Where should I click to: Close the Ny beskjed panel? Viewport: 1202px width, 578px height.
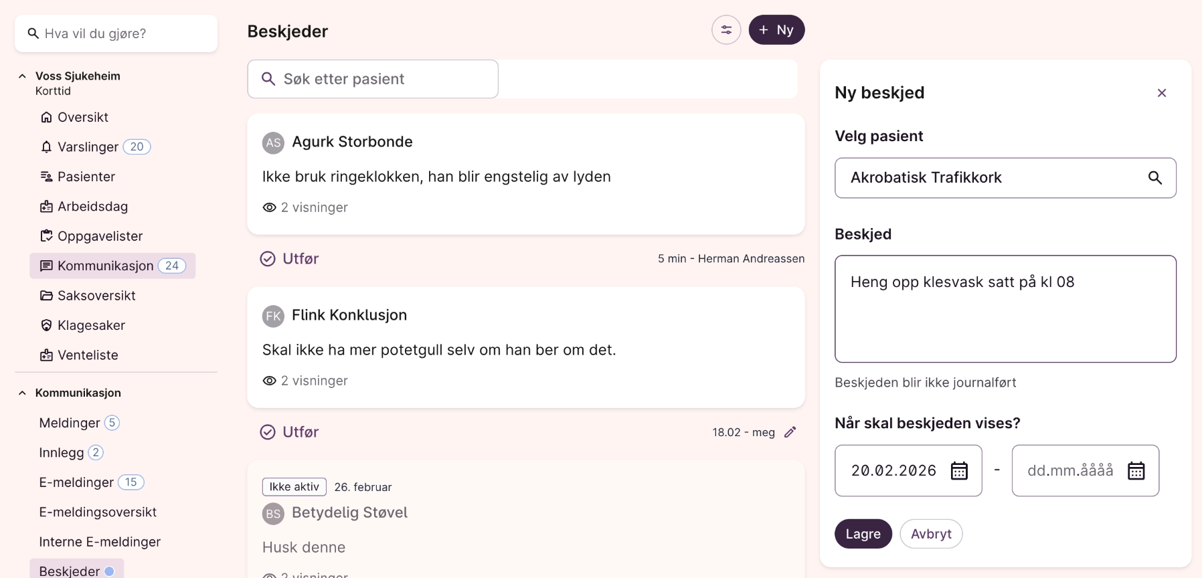(1162, 93)
